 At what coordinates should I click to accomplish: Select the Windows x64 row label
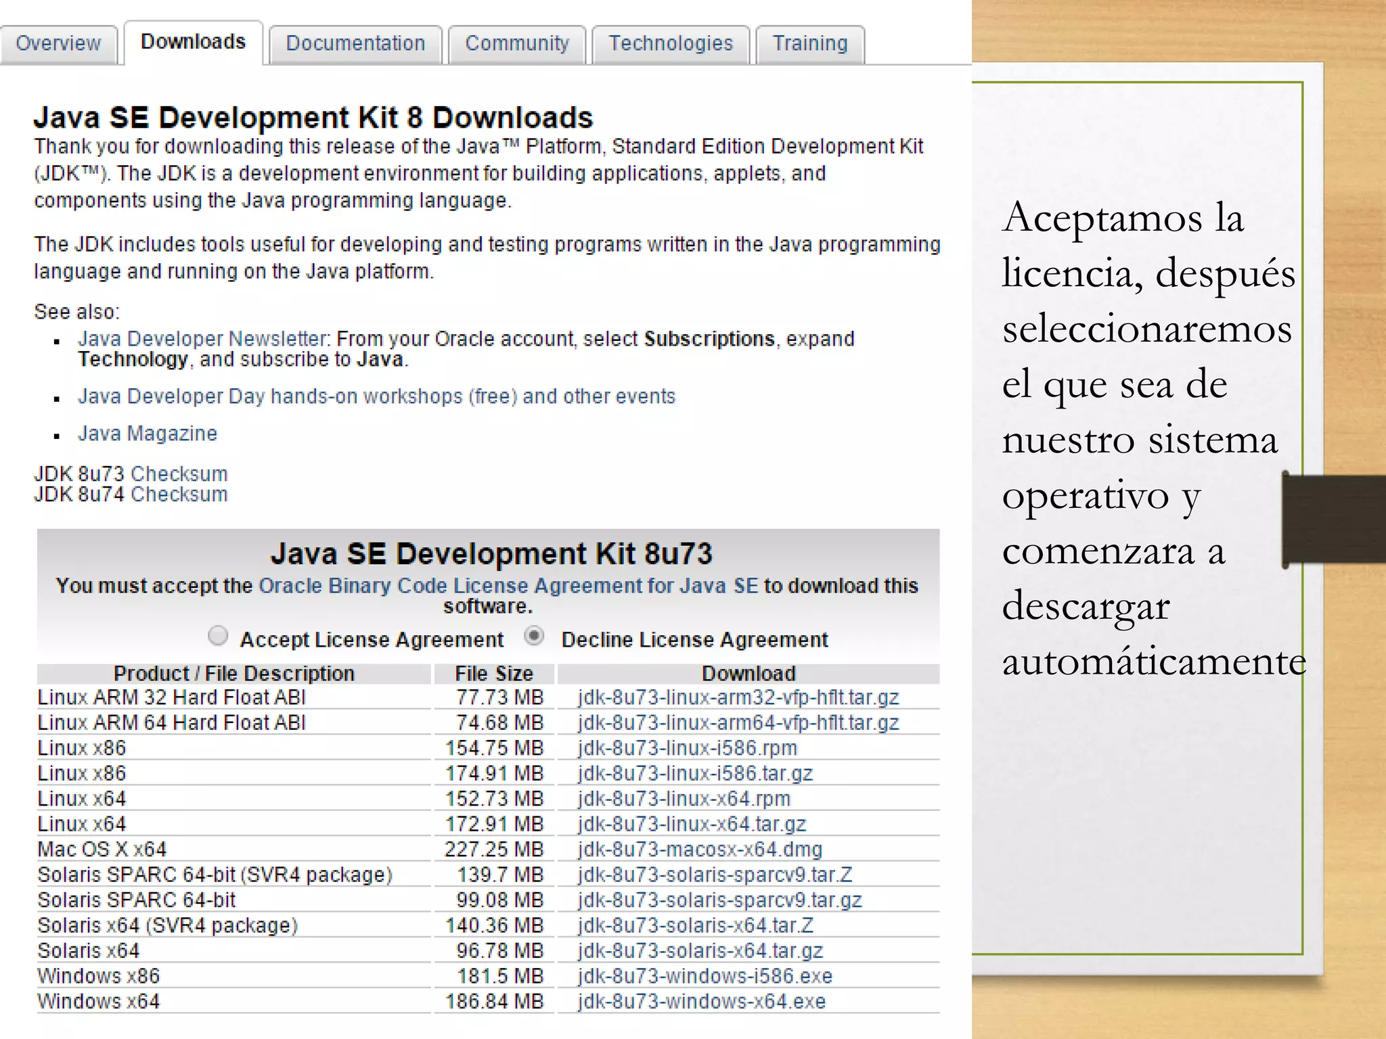point(99,1002)
